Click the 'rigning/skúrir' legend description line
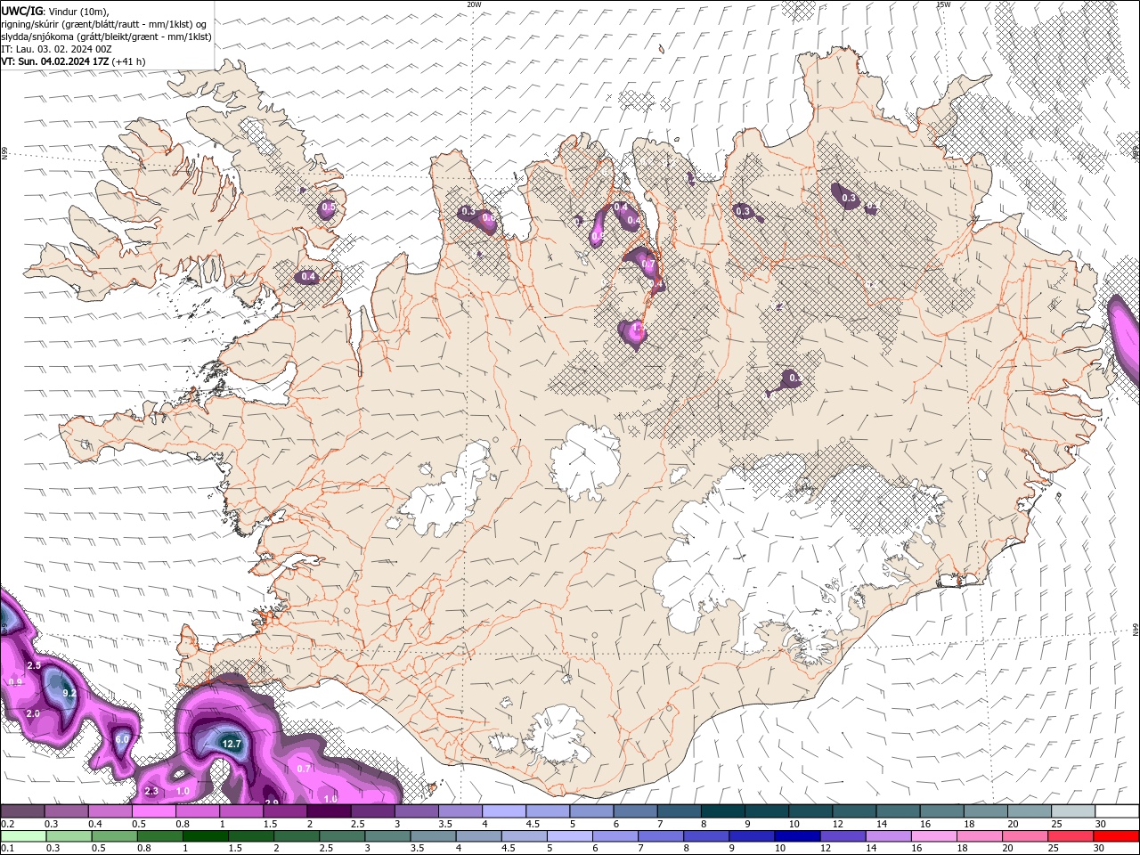 (x=104, y=24)
